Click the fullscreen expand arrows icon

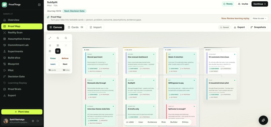[50, 38]
